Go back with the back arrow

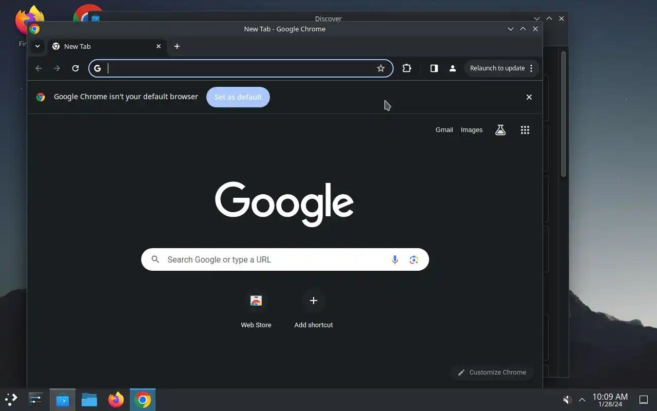(x=38, y=68)
